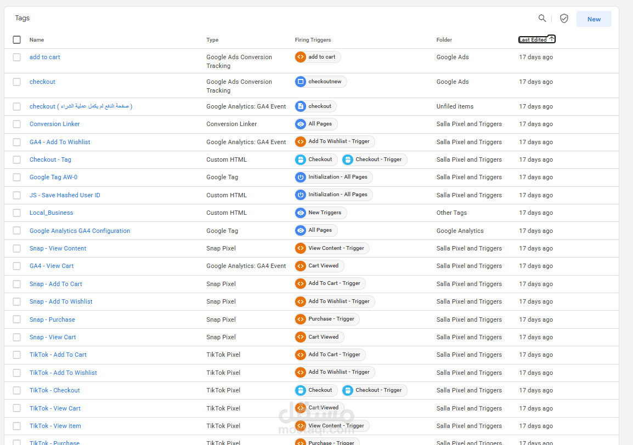
Task: Click the shield consent overview icon
Action: tap(564, 18)
